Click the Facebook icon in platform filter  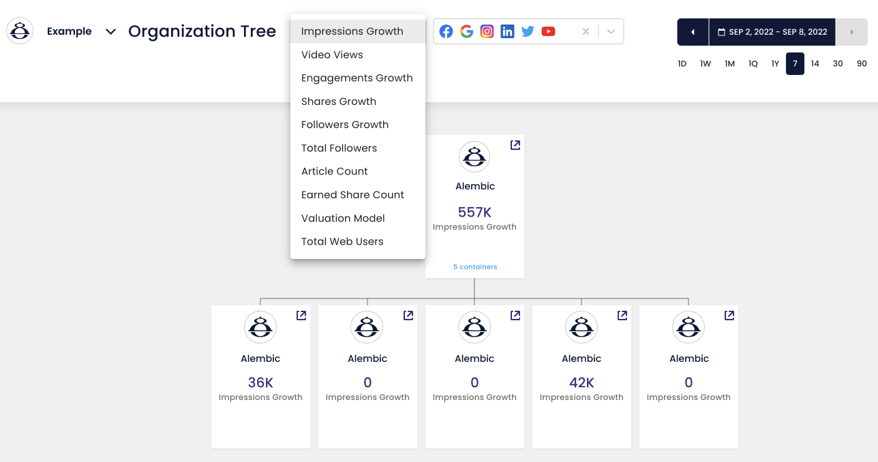[x=446, y=31]
